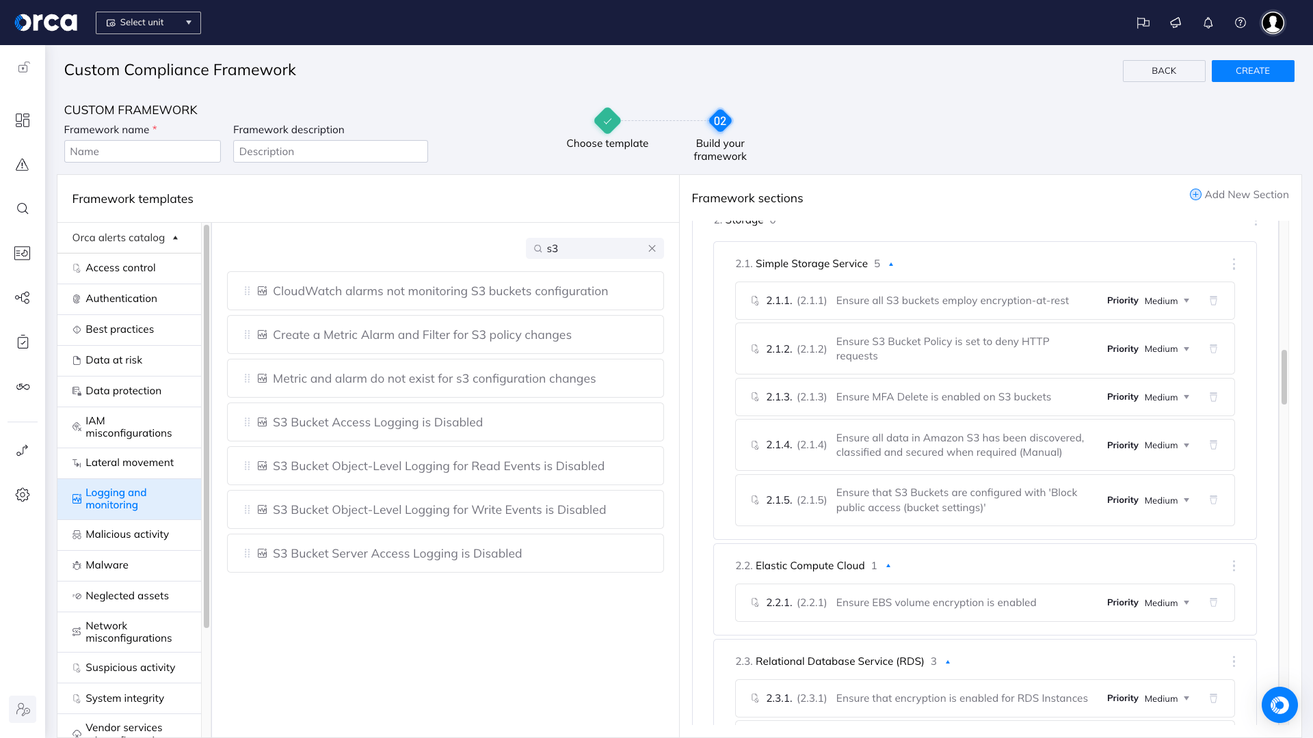Viewport: 1313px width, 738px height.
Task: Open the attack path graph icon in sidebar
Action: pyautogui.click(x=23, y=298)
